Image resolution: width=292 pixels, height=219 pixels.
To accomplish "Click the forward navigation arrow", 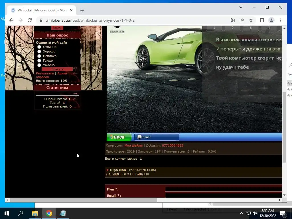I will 21,20.
